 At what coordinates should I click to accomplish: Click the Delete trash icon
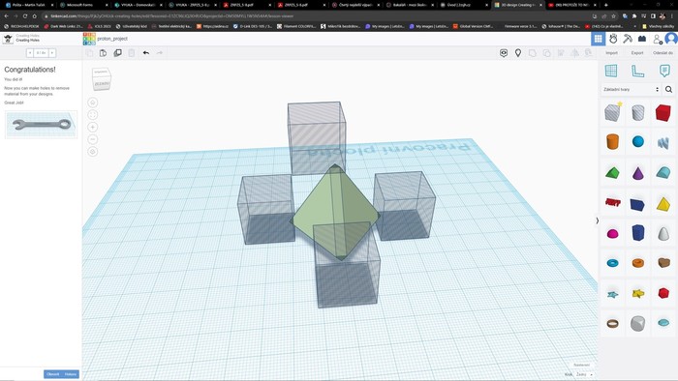(132, 52)
